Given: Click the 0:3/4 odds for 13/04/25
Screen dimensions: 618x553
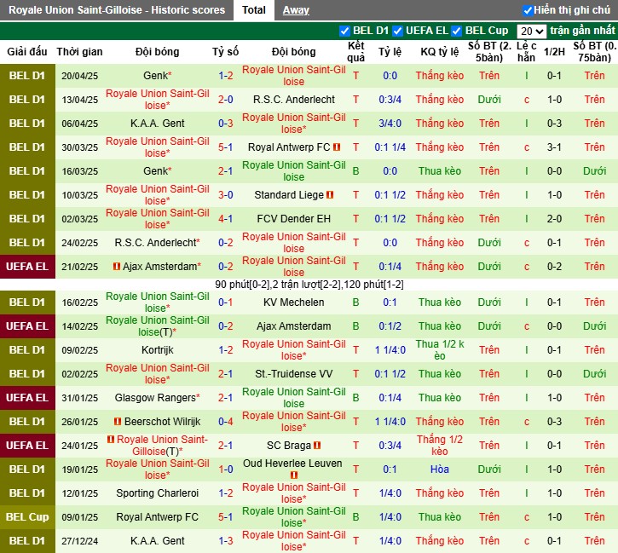Looking at the screenshot, I should click(390, 100).
